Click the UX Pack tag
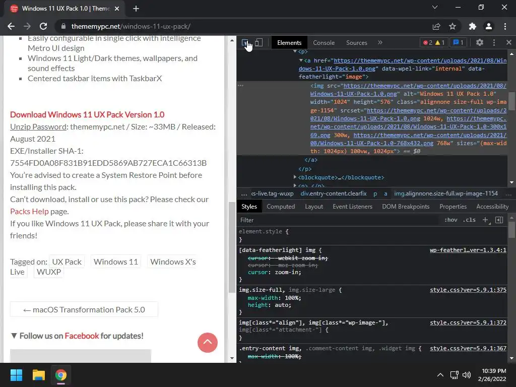Image resolution: width=516 pixels, height=387 pixels. [x=67, y=262]
